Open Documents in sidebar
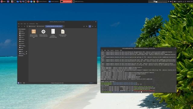The image size is (193, 109). [x=23, y=35]
